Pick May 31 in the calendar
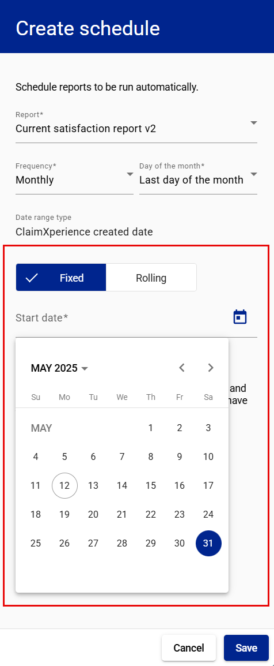The height and width of the screenshot is (666, 274). pyautogui.click(x=208, y=543)
